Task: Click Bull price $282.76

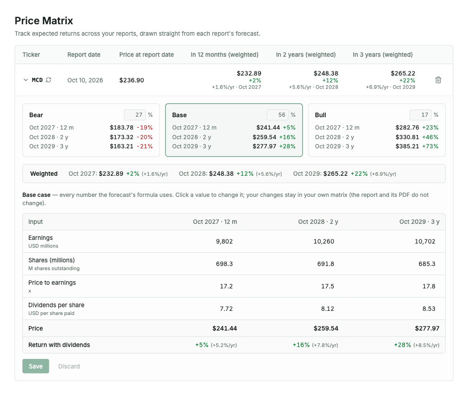Action: tap(407, 128)
